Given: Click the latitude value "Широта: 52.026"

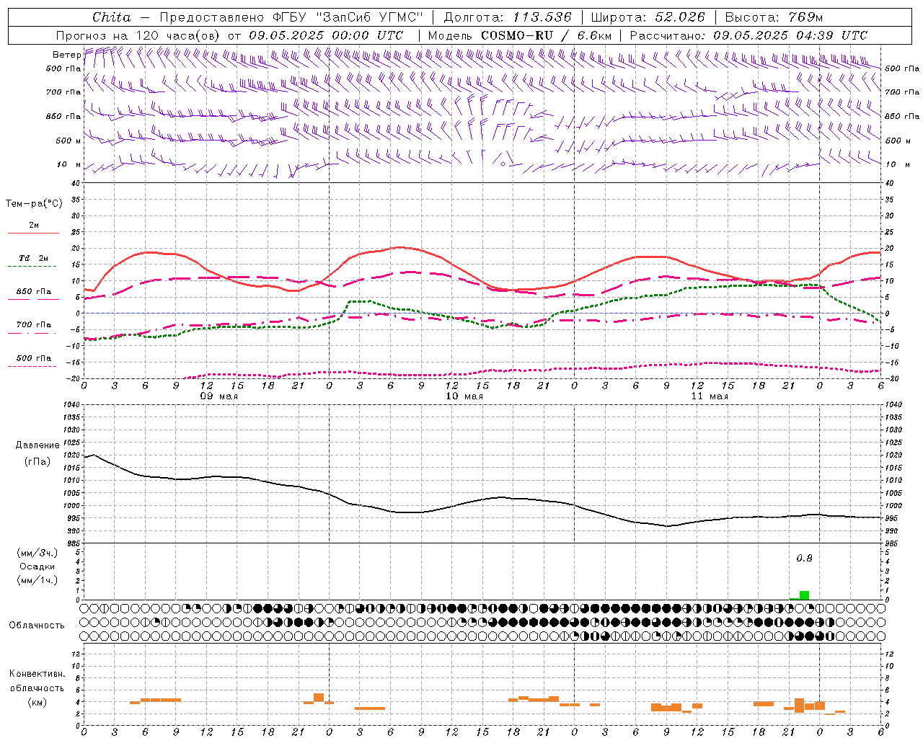Looking at the screenshot, I should 648,17.
